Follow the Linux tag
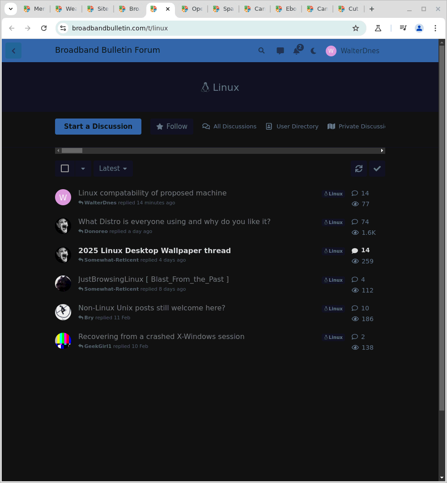This screenshot has height=483, width=447. (172, 126)
